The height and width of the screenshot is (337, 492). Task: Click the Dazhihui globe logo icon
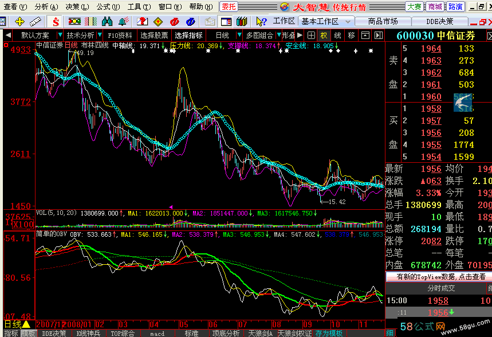coord(285,7)
